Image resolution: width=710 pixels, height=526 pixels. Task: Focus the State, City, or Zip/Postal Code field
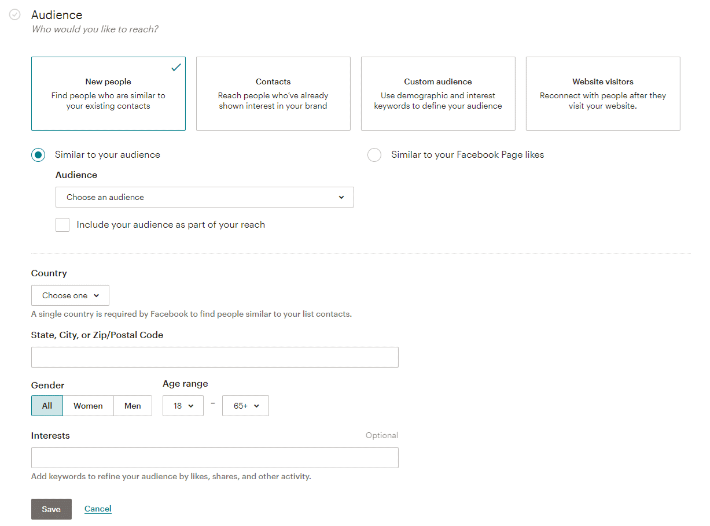[x=215, y=357]
